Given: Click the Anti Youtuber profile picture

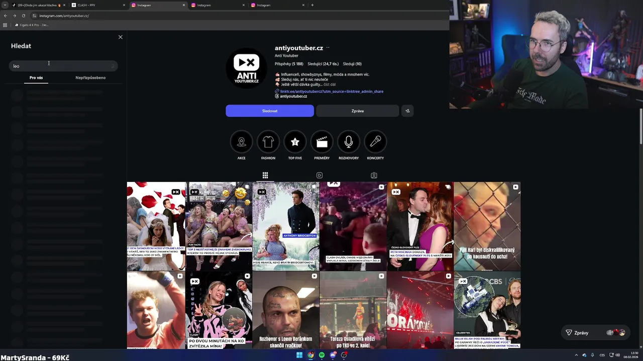Looking at the screenshot, I should pyautogui.click(x=247, y=68).
